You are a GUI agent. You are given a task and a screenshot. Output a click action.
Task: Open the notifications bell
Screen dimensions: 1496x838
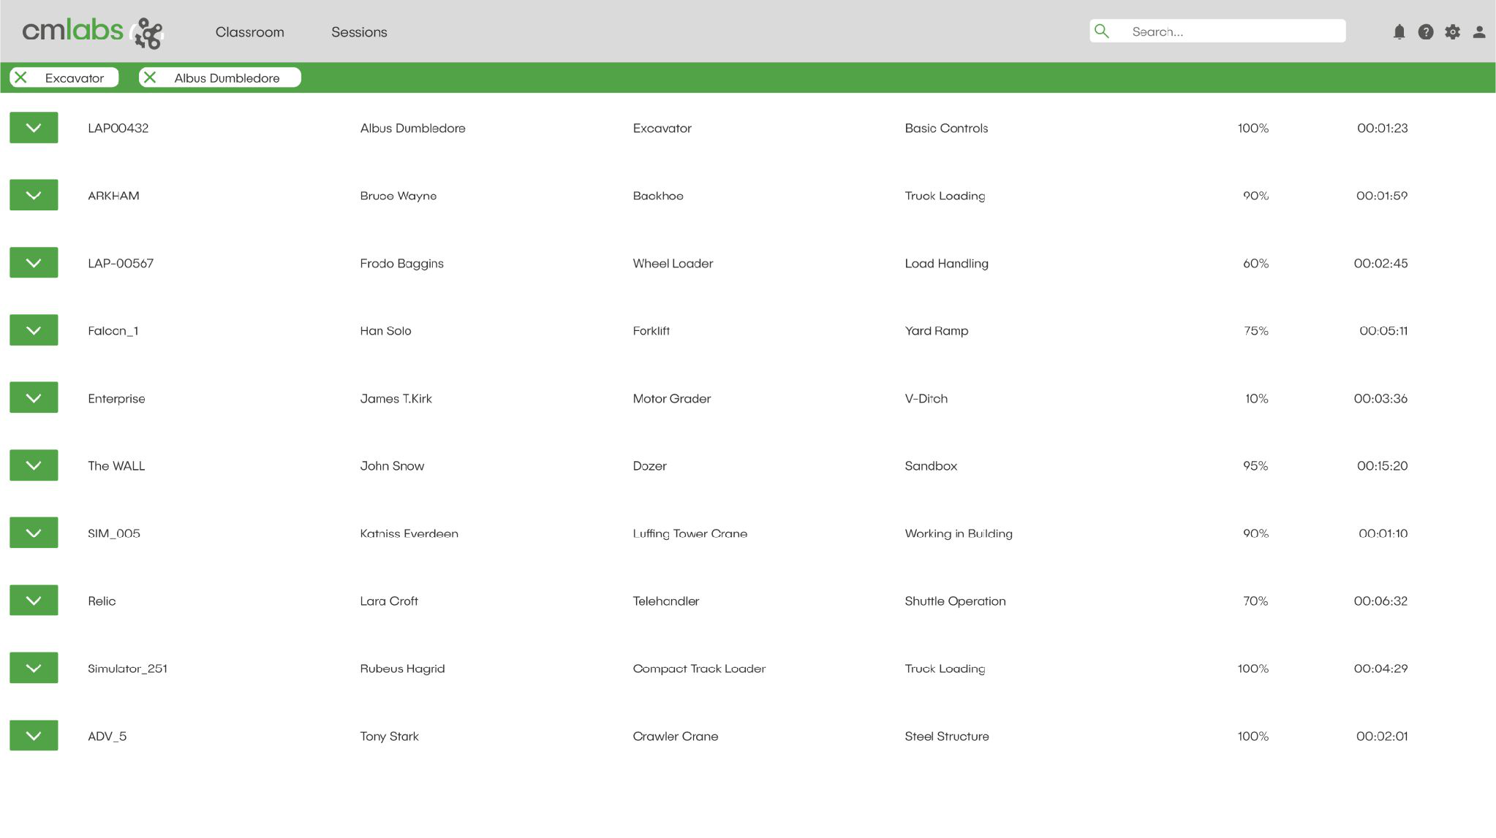pos(1399,32)
